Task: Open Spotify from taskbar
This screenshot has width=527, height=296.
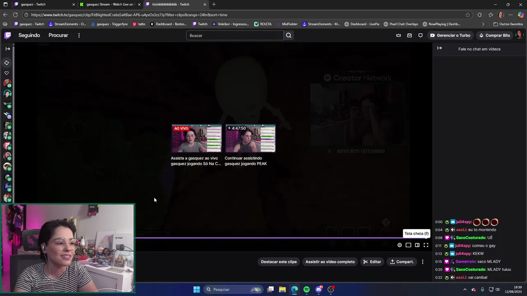Action: [x=306, y=289]
